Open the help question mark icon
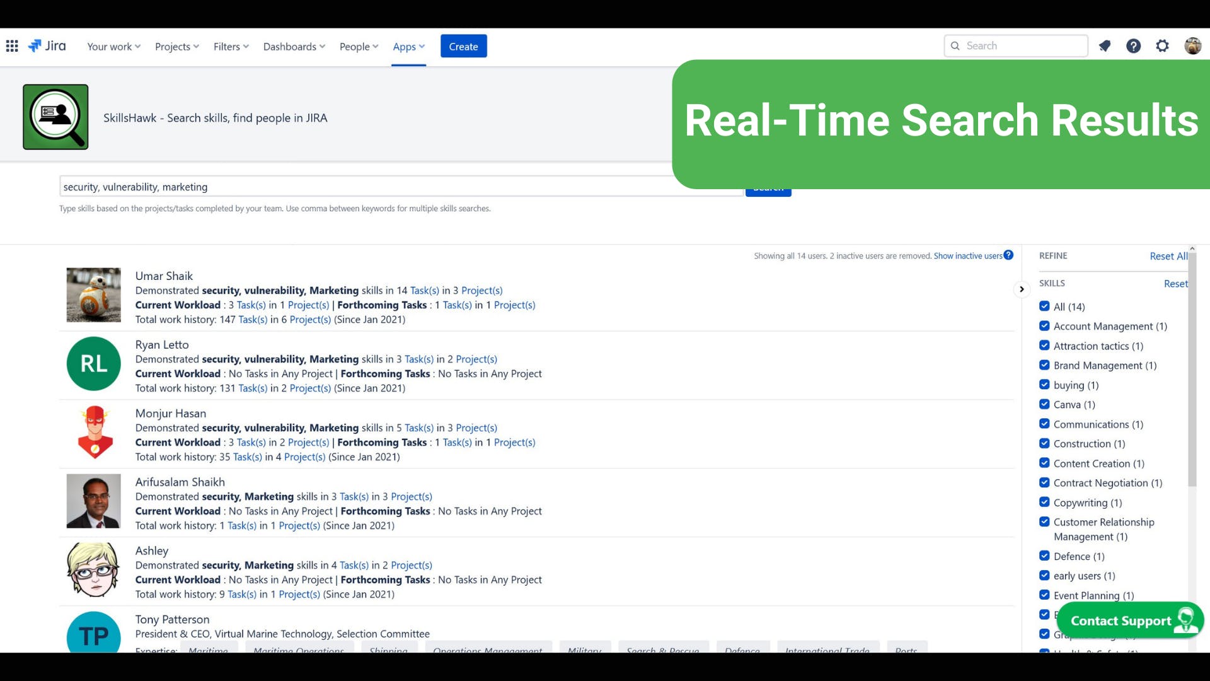This screenshot has width=1210, height=681. tap(1133, 46)
